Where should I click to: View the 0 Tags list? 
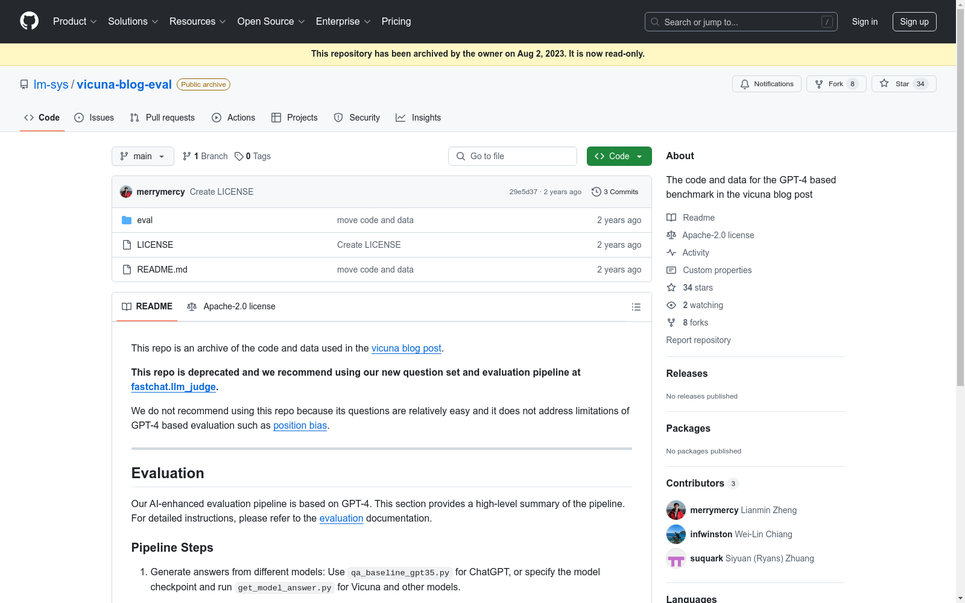(x=253, y=156)
